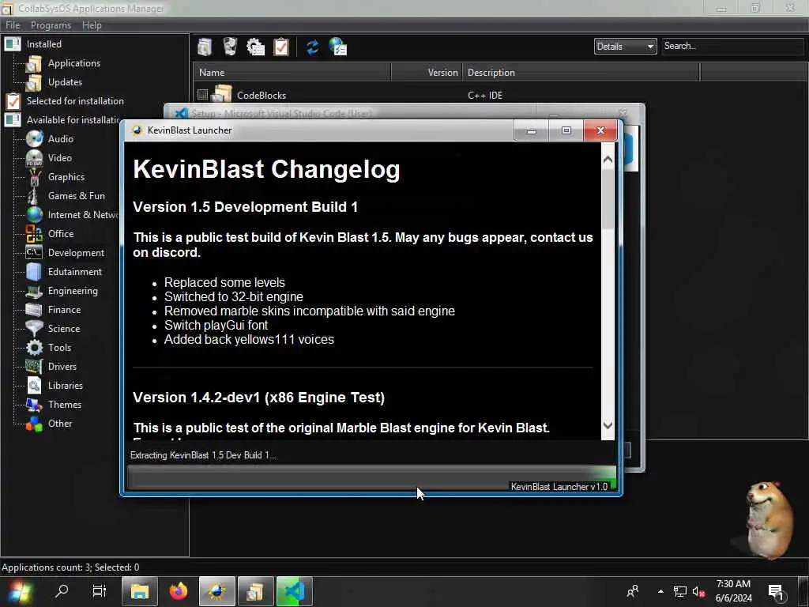Click 'Extracting KevinBlast 1.5 Dev Build 1...' status

203,455
